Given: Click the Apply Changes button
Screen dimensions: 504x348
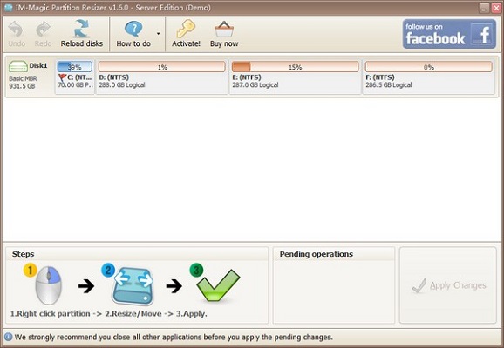Looking at the screenshot, I should click(x=448, y=285).
